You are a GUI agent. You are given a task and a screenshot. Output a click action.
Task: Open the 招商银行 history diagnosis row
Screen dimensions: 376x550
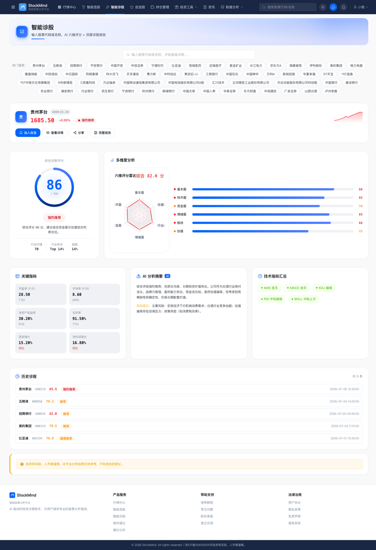[189, 414]
